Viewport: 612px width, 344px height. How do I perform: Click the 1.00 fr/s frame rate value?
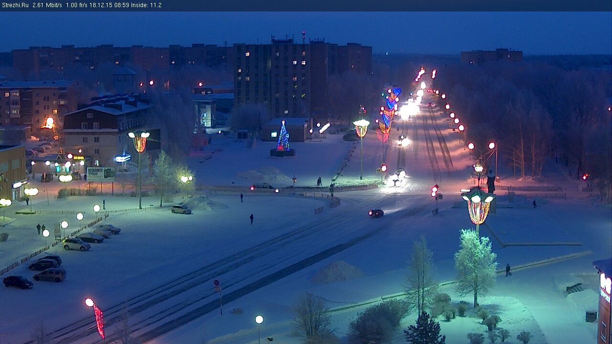point(76,5)
